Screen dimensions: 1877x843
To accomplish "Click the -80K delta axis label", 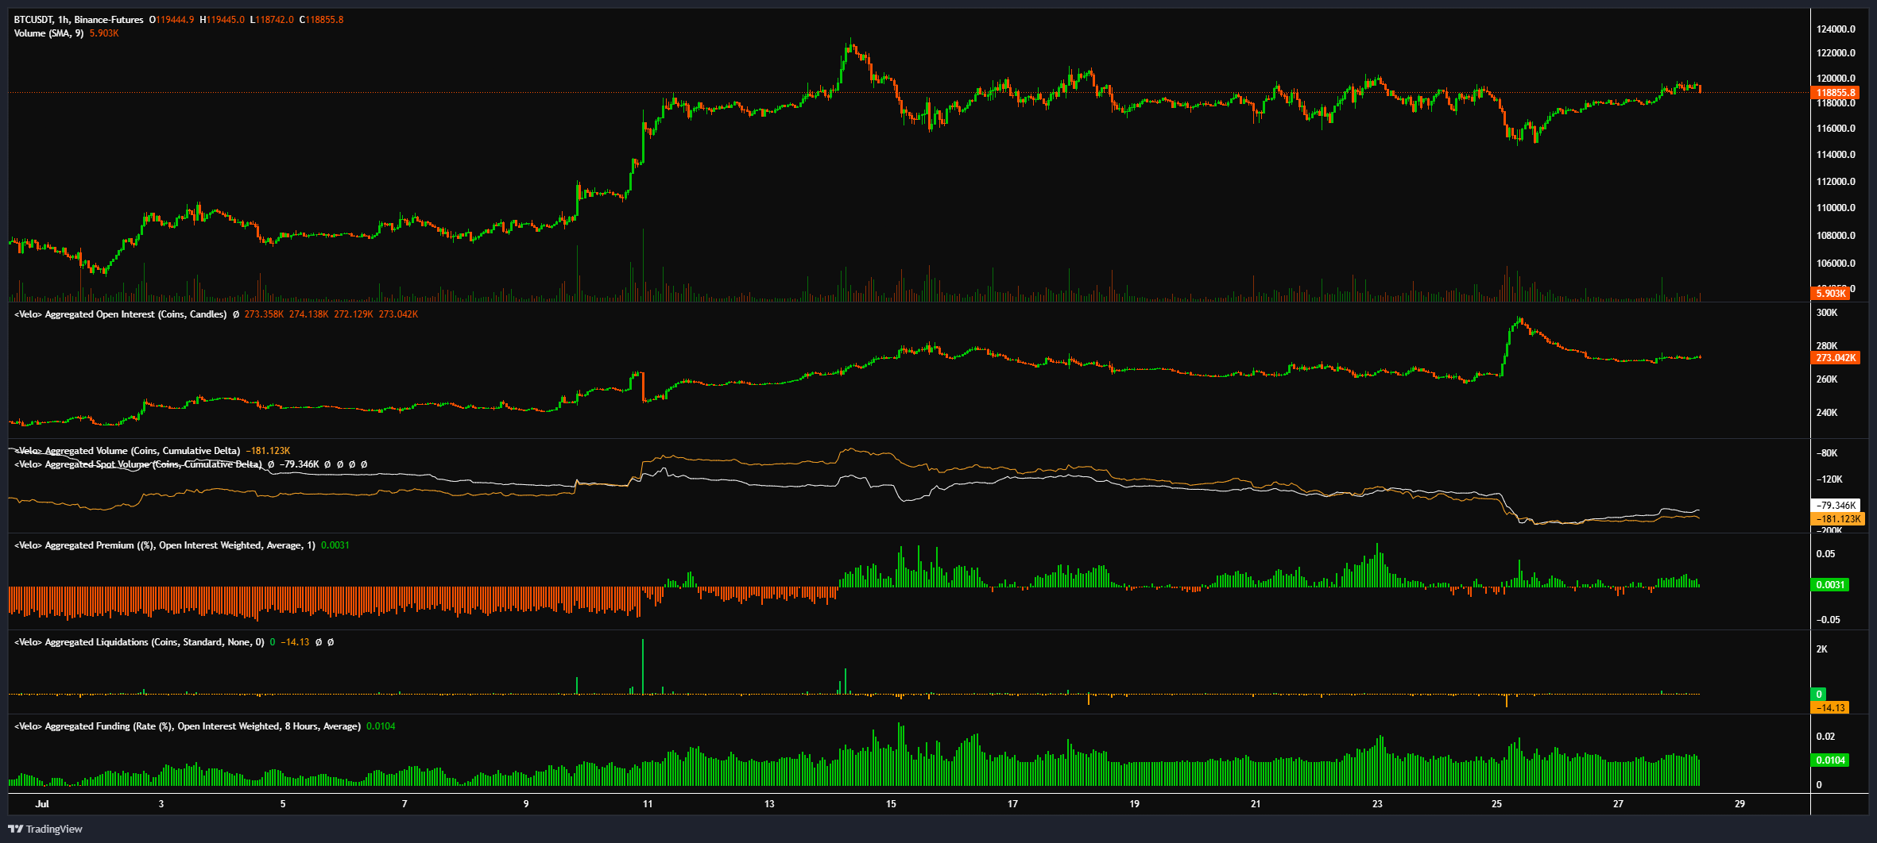I will point(1827,453).
